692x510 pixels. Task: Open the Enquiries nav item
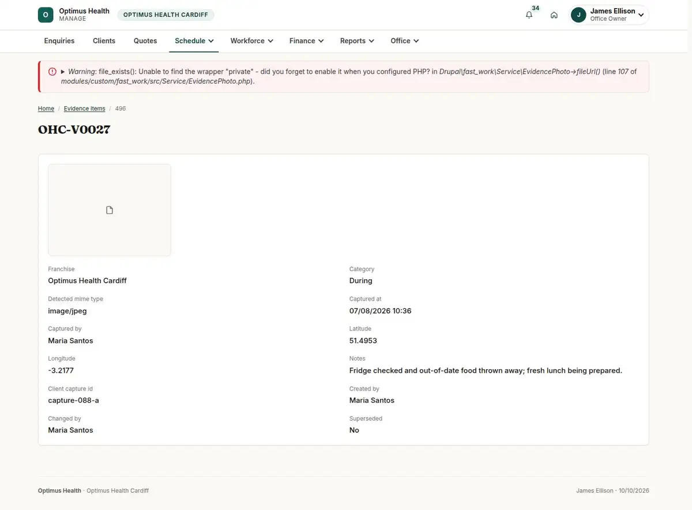pos(59,41)
